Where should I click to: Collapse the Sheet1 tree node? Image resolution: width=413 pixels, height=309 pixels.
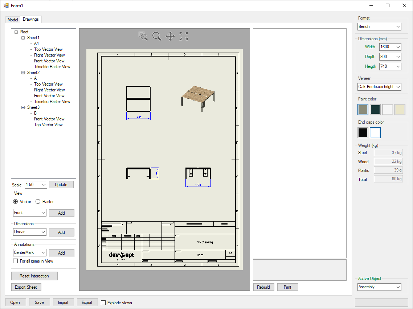point(23,38)
